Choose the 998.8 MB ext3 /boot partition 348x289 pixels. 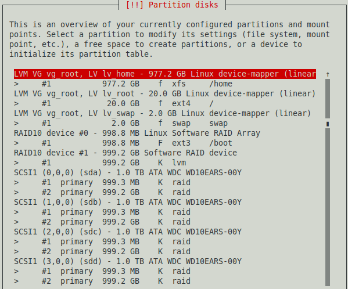tap(165, 143)
